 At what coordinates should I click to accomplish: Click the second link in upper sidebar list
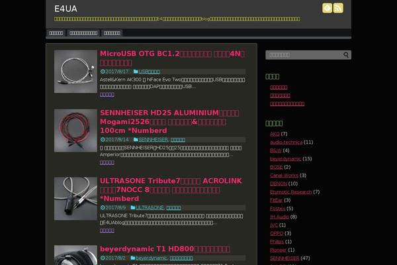pyautogui.click(x=280, y=95)
